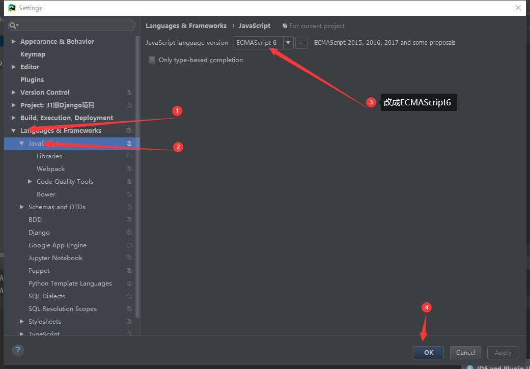This screenshot has height=369, width=530.
Task: Click project-level icon beside Puppet
Action: [129, 271]
